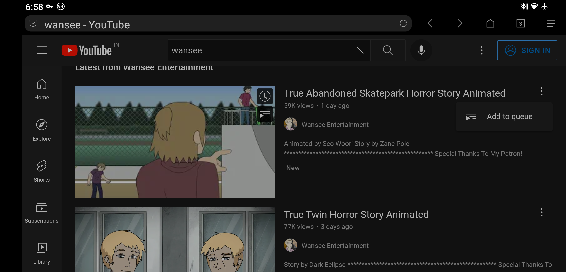Toggle Watch later on Skatepark thumbnail
This screenshot has width=566, height=272.
[265, 96]
